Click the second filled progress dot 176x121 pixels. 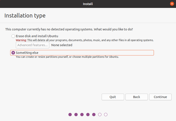(x=76, y=114)
